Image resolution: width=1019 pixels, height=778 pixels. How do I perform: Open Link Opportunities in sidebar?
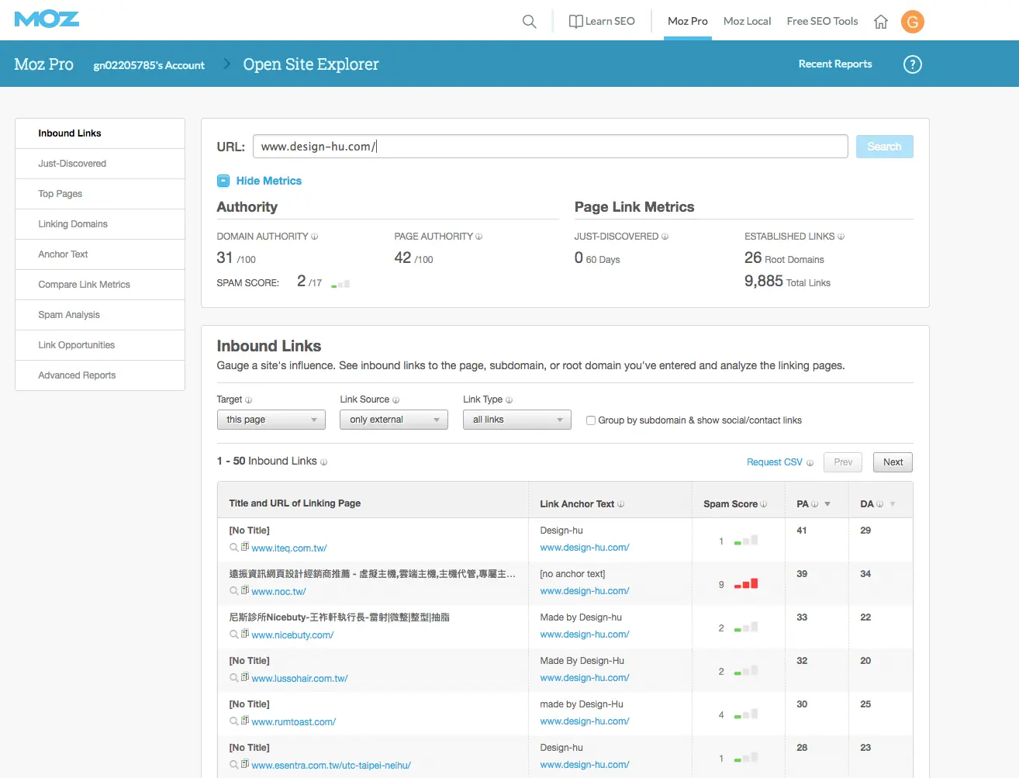[100, 345]
